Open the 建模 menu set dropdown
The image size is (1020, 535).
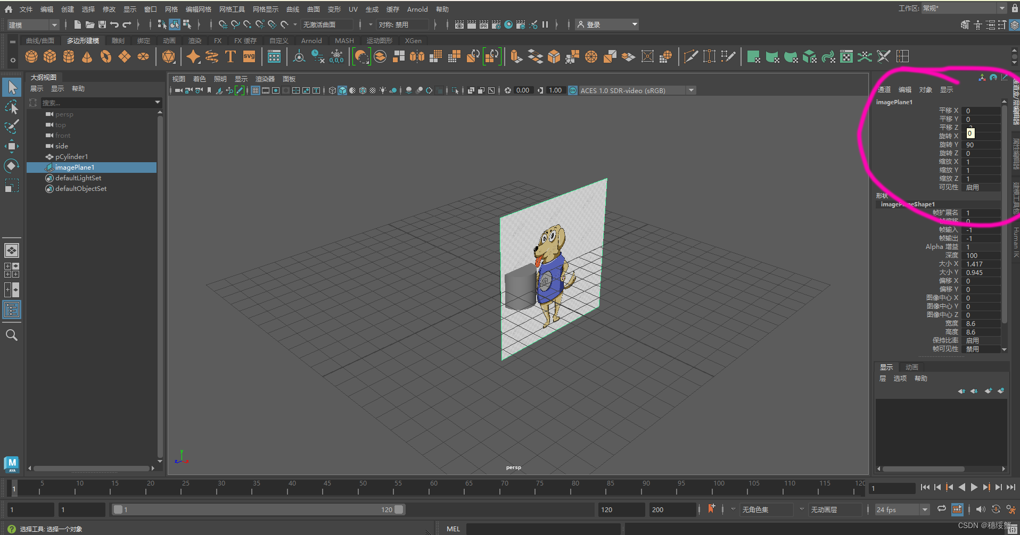[33, 24]
